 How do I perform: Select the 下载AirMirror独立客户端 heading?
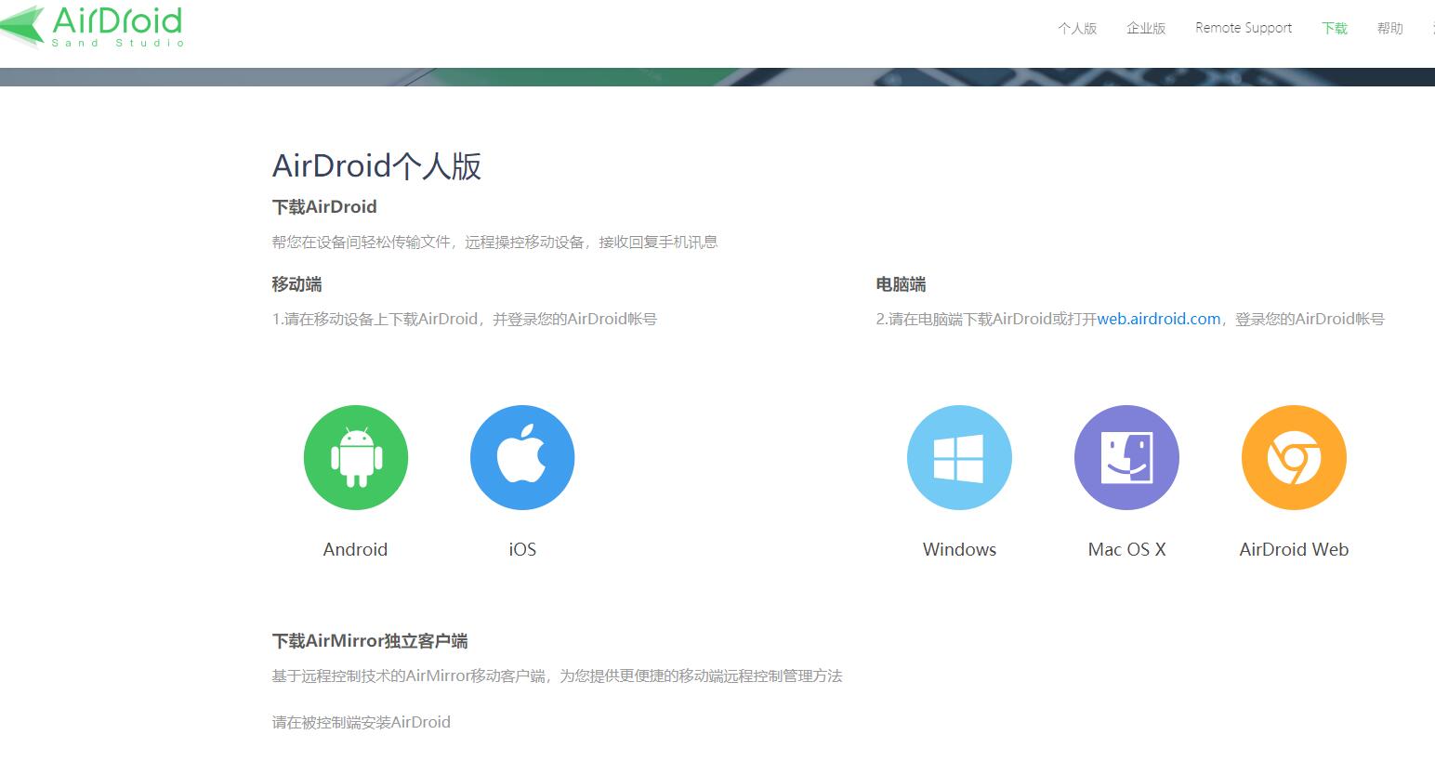pyautogui.click(x=370, y=641)
